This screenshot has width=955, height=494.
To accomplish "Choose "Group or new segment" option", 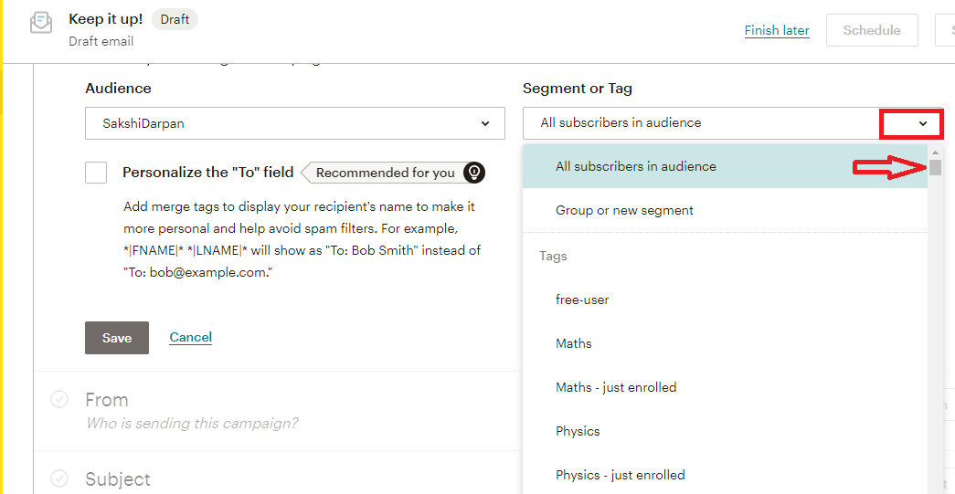I will pos(624,210).
